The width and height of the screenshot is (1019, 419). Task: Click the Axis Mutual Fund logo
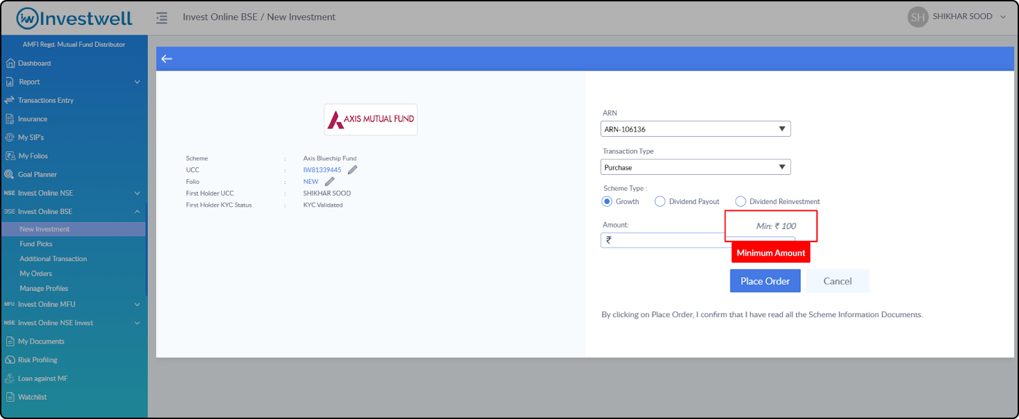pos(371,120)
